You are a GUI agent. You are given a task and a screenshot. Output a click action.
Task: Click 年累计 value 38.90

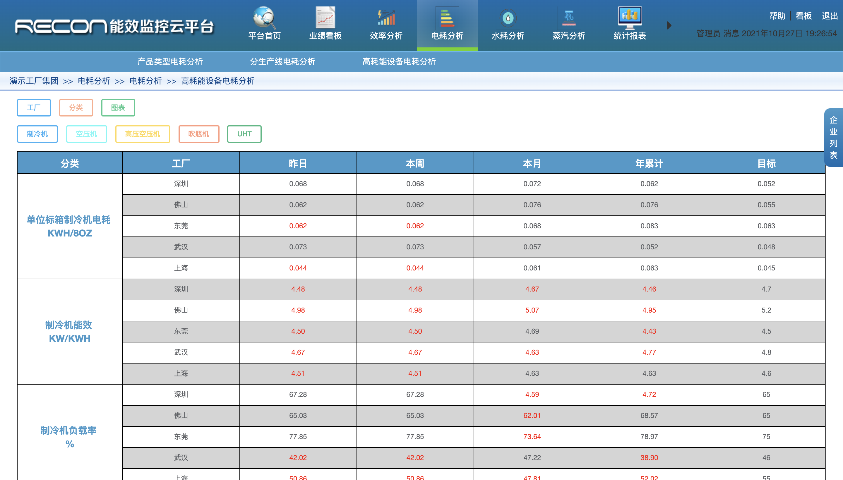pyautogui.click(x=649, y=457)
